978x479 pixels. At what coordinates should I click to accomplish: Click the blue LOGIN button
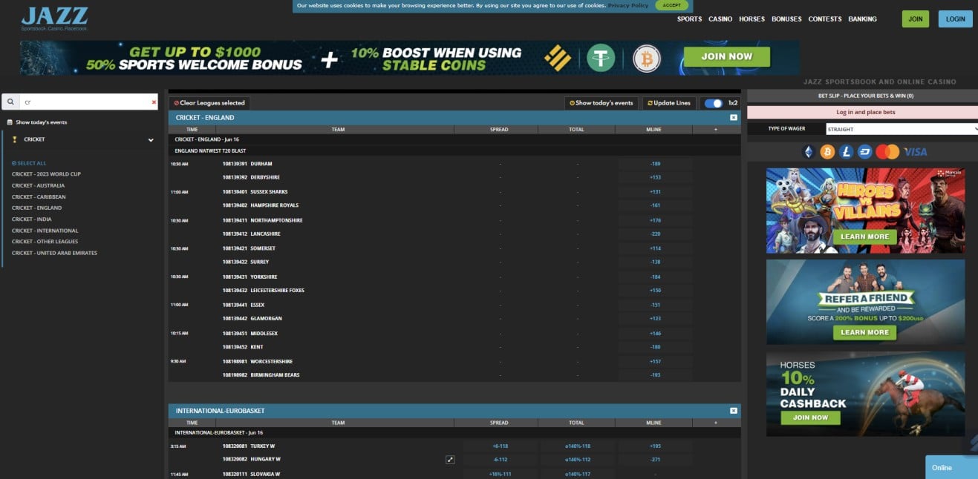[x=955, y=19]
